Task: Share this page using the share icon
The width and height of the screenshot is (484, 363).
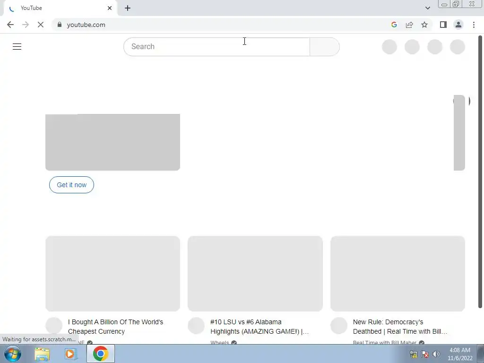Action: coord(409,25)
